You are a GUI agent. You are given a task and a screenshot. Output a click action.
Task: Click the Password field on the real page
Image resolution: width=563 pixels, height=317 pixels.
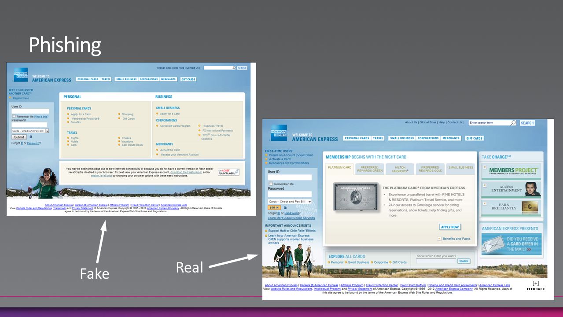point(290,194)
